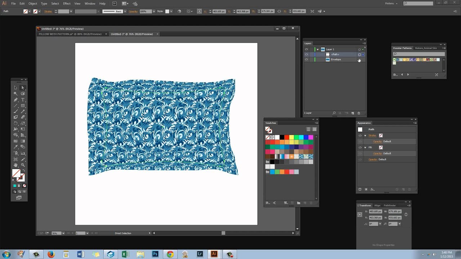Select the Hand tool
This screenshot has width=461, height=259.
tap(15, 165)
